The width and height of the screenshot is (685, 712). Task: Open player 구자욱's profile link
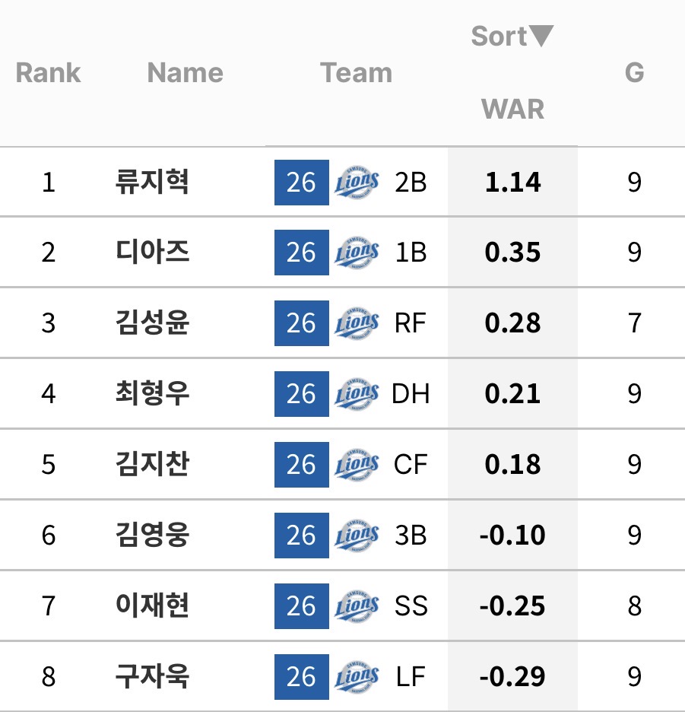tap(151, 677)
